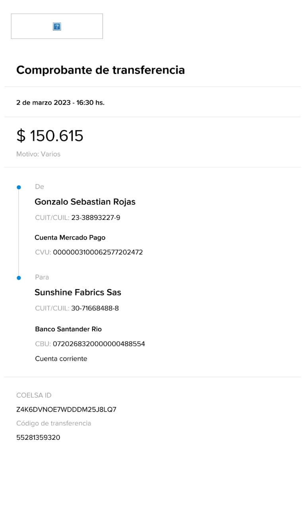Viewport: 305px width, 509px height.
Task: Click the COELSA ID code value
Action: (x=66, y=410)
